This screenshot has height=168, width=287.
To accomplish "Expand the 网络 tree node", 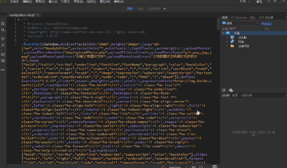I will 227,42.
